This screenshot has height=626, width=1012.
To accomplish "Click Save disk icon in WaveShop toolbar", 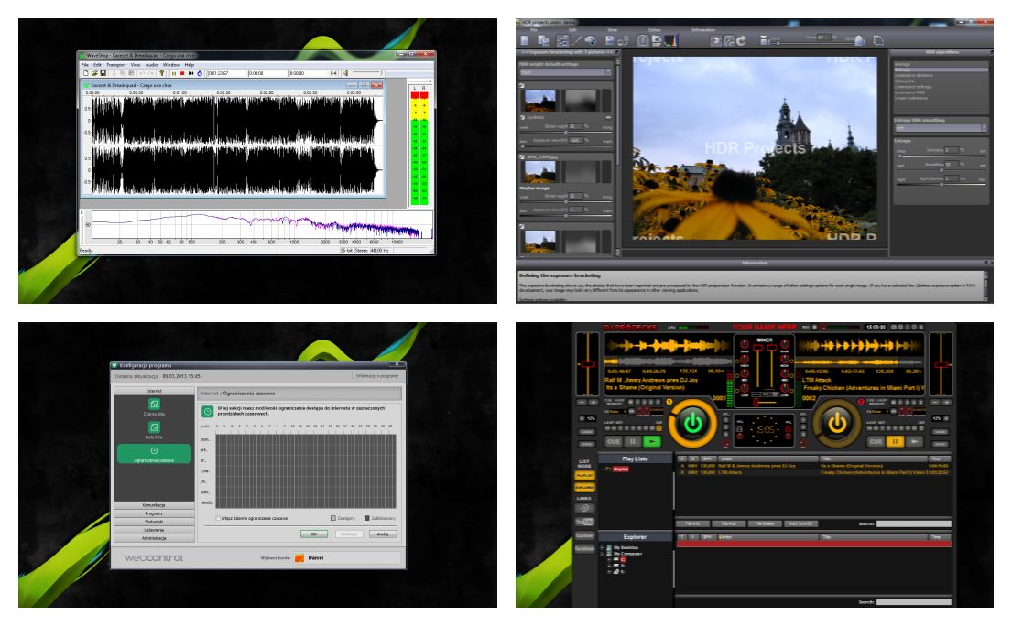I will coord(103,73).
